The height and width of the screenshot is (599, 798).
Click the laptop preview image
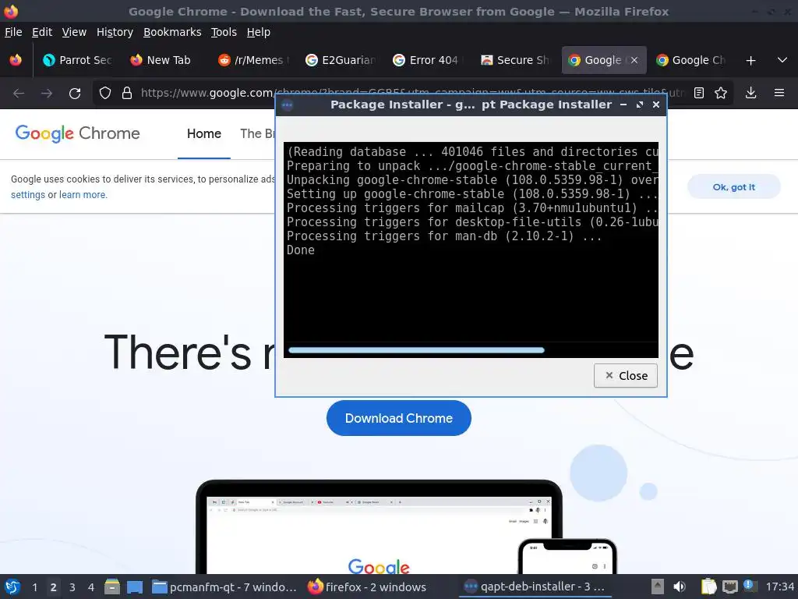coord(380,527)
